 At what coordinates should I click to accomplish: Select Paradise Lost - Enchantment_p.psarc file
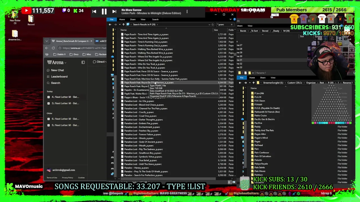click(142, 127)
